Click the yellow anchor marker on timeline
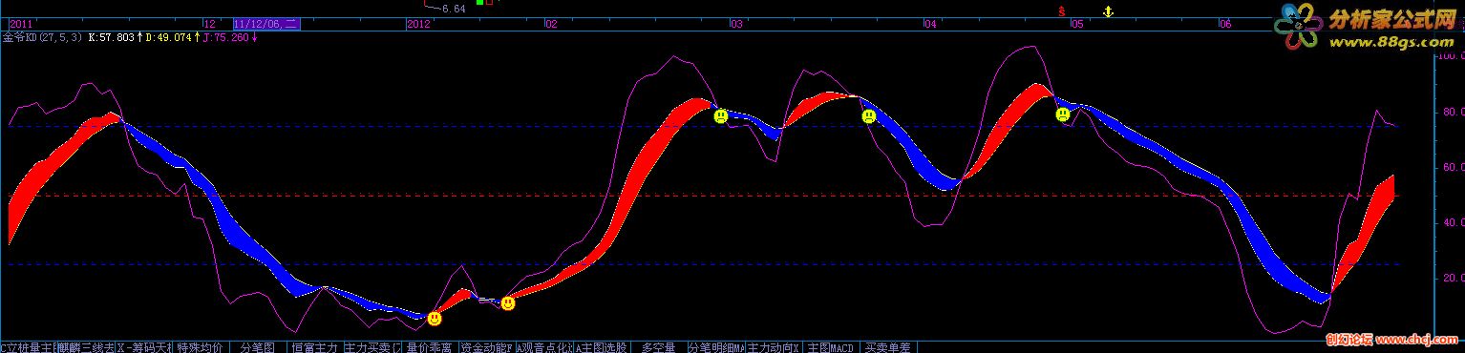 [1108, 10]
